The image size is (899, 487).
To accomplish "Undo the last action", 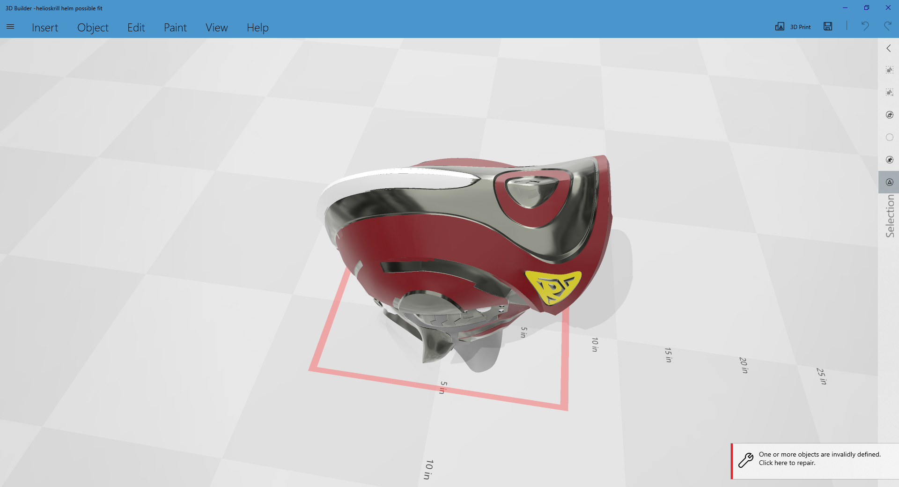I will [865, 26].
